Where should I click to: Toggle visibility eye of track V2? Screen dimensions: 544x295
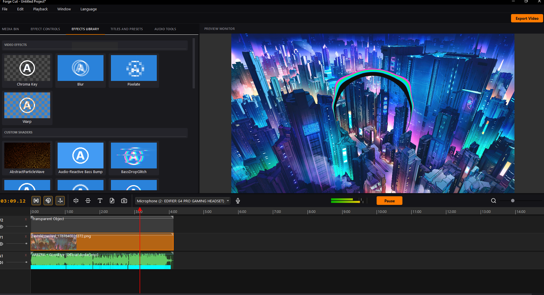pyautogui.click(x=1, y=227)
